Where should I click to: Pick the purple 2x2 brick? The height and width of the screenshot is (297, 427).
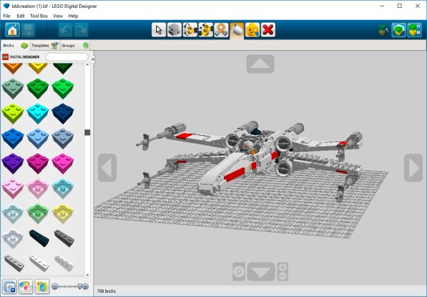point(13,163)
